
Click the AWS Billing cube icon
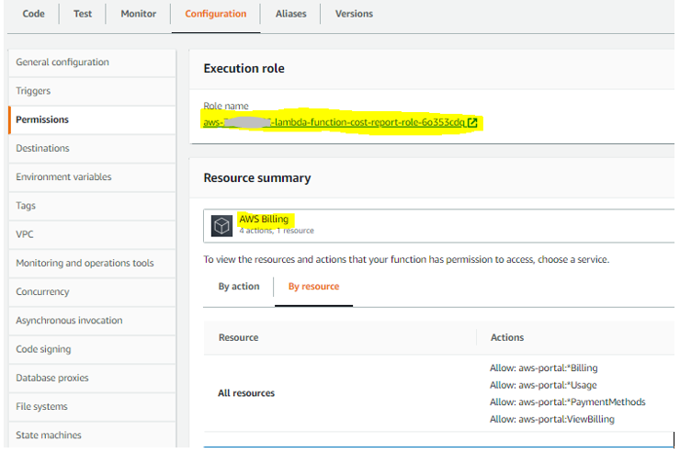coord(221,226)
